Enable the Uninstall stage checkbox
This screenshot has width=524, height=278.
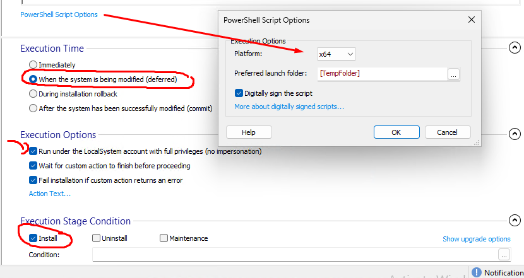point(96,238)
